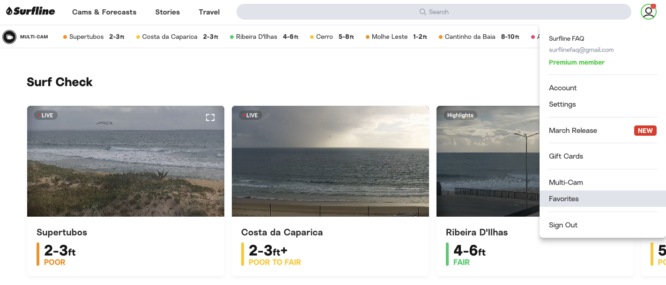This screenshot has width=666, height=285.
Task: Click the search magnifier icon
Action: 422,12
